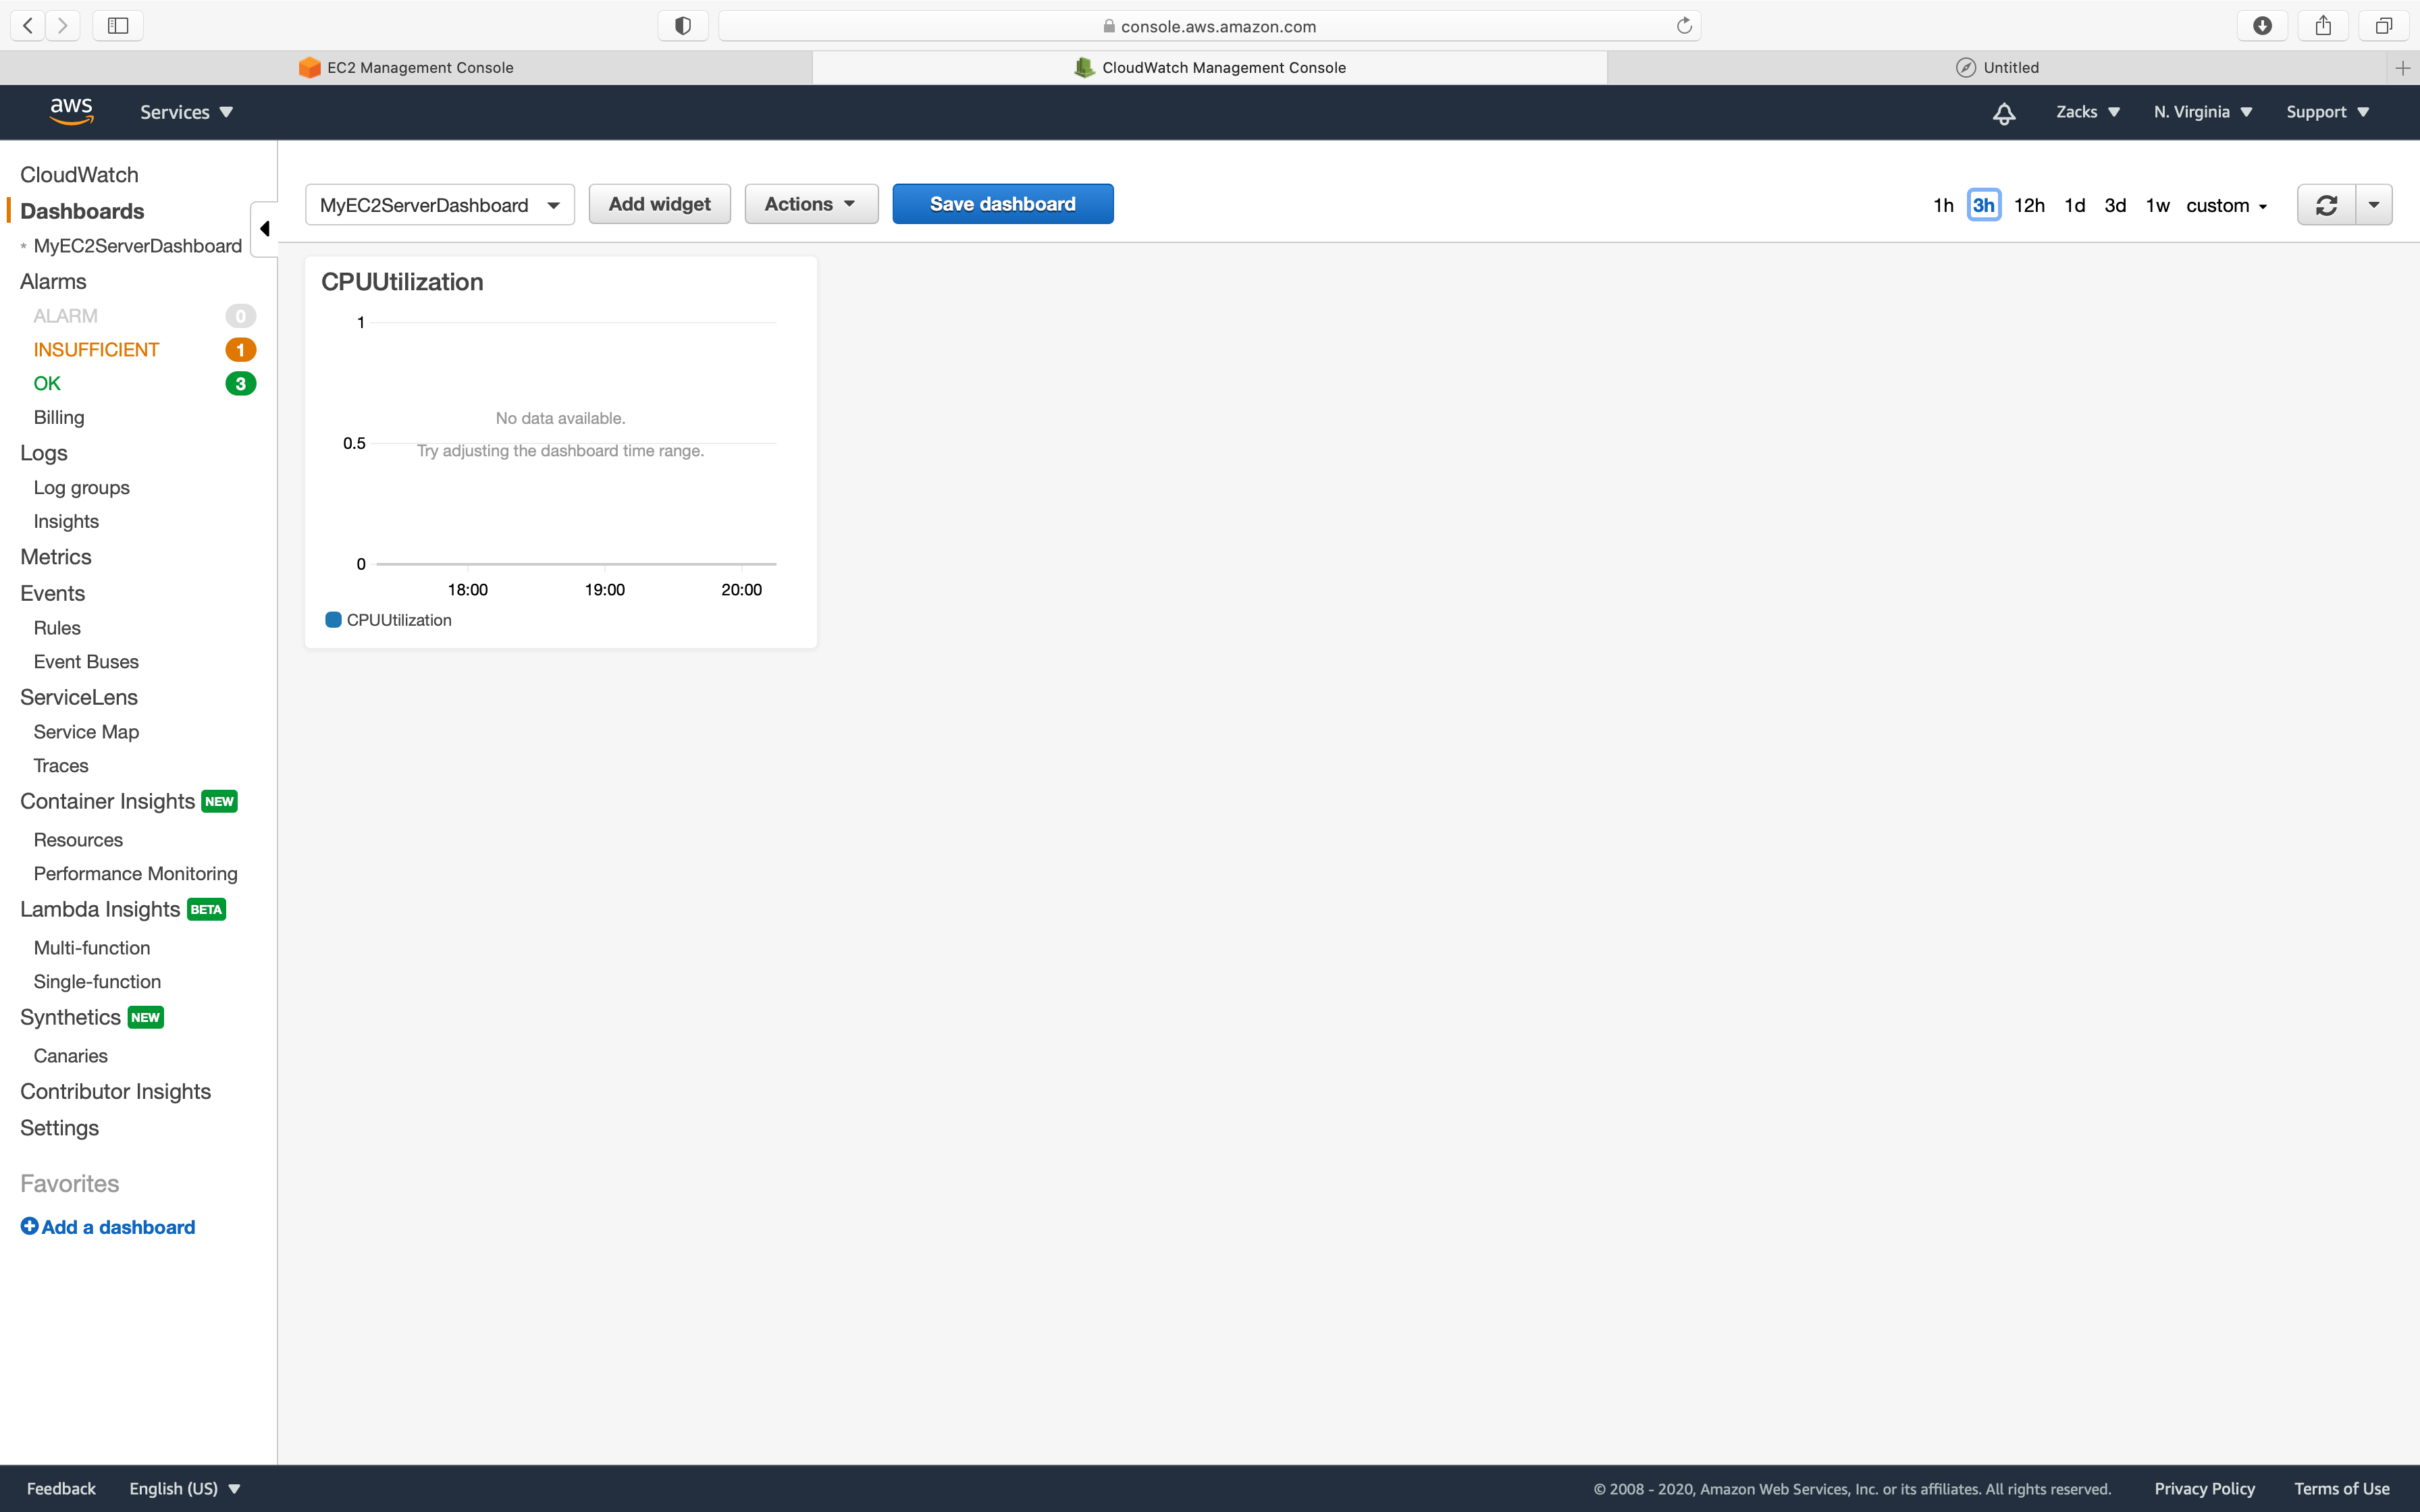Click the Safari page reload icon
Screen dimensions: 2420x1512
click(x=1684, y=26)
